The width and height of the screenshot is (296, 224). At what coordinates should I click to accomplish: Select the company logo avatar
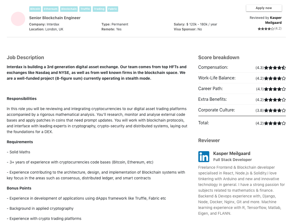tap(18, 19)
